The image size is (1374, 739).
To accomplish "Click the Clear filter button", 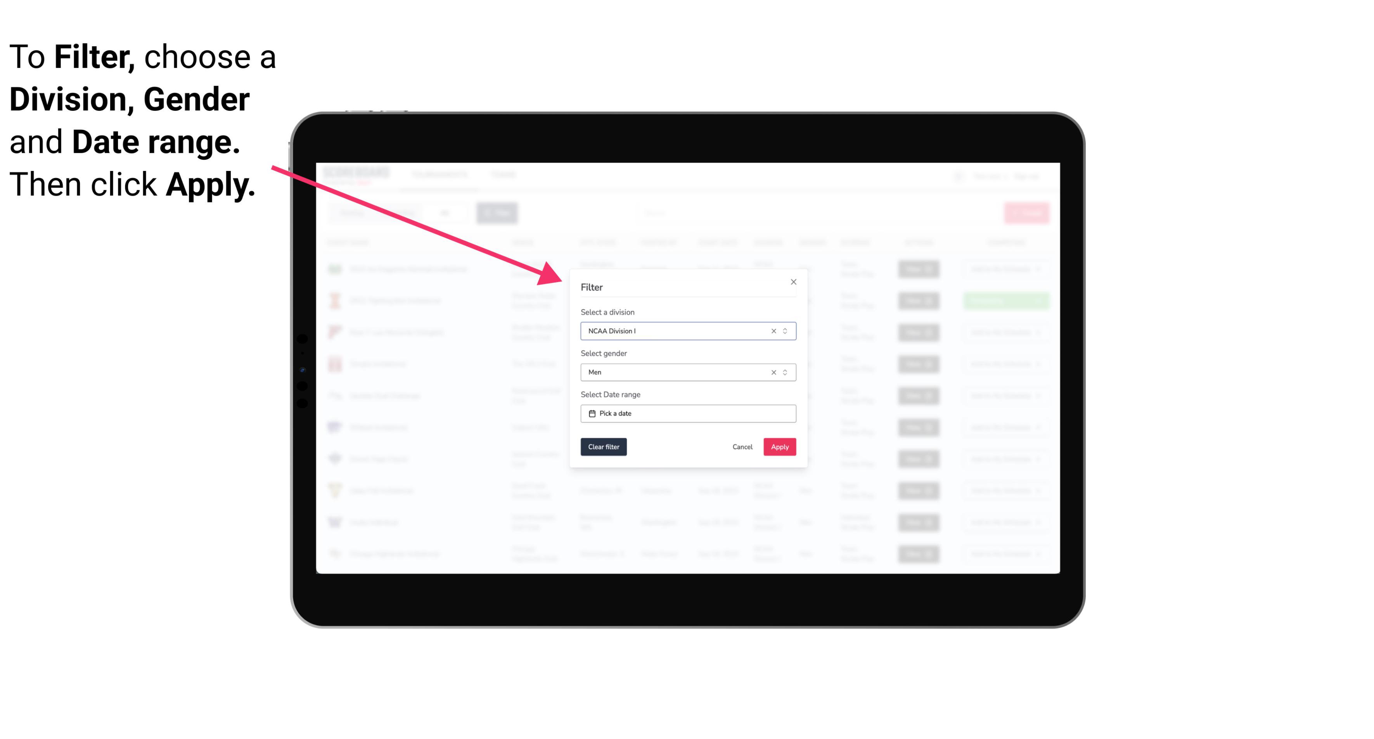I will (604, 447).
